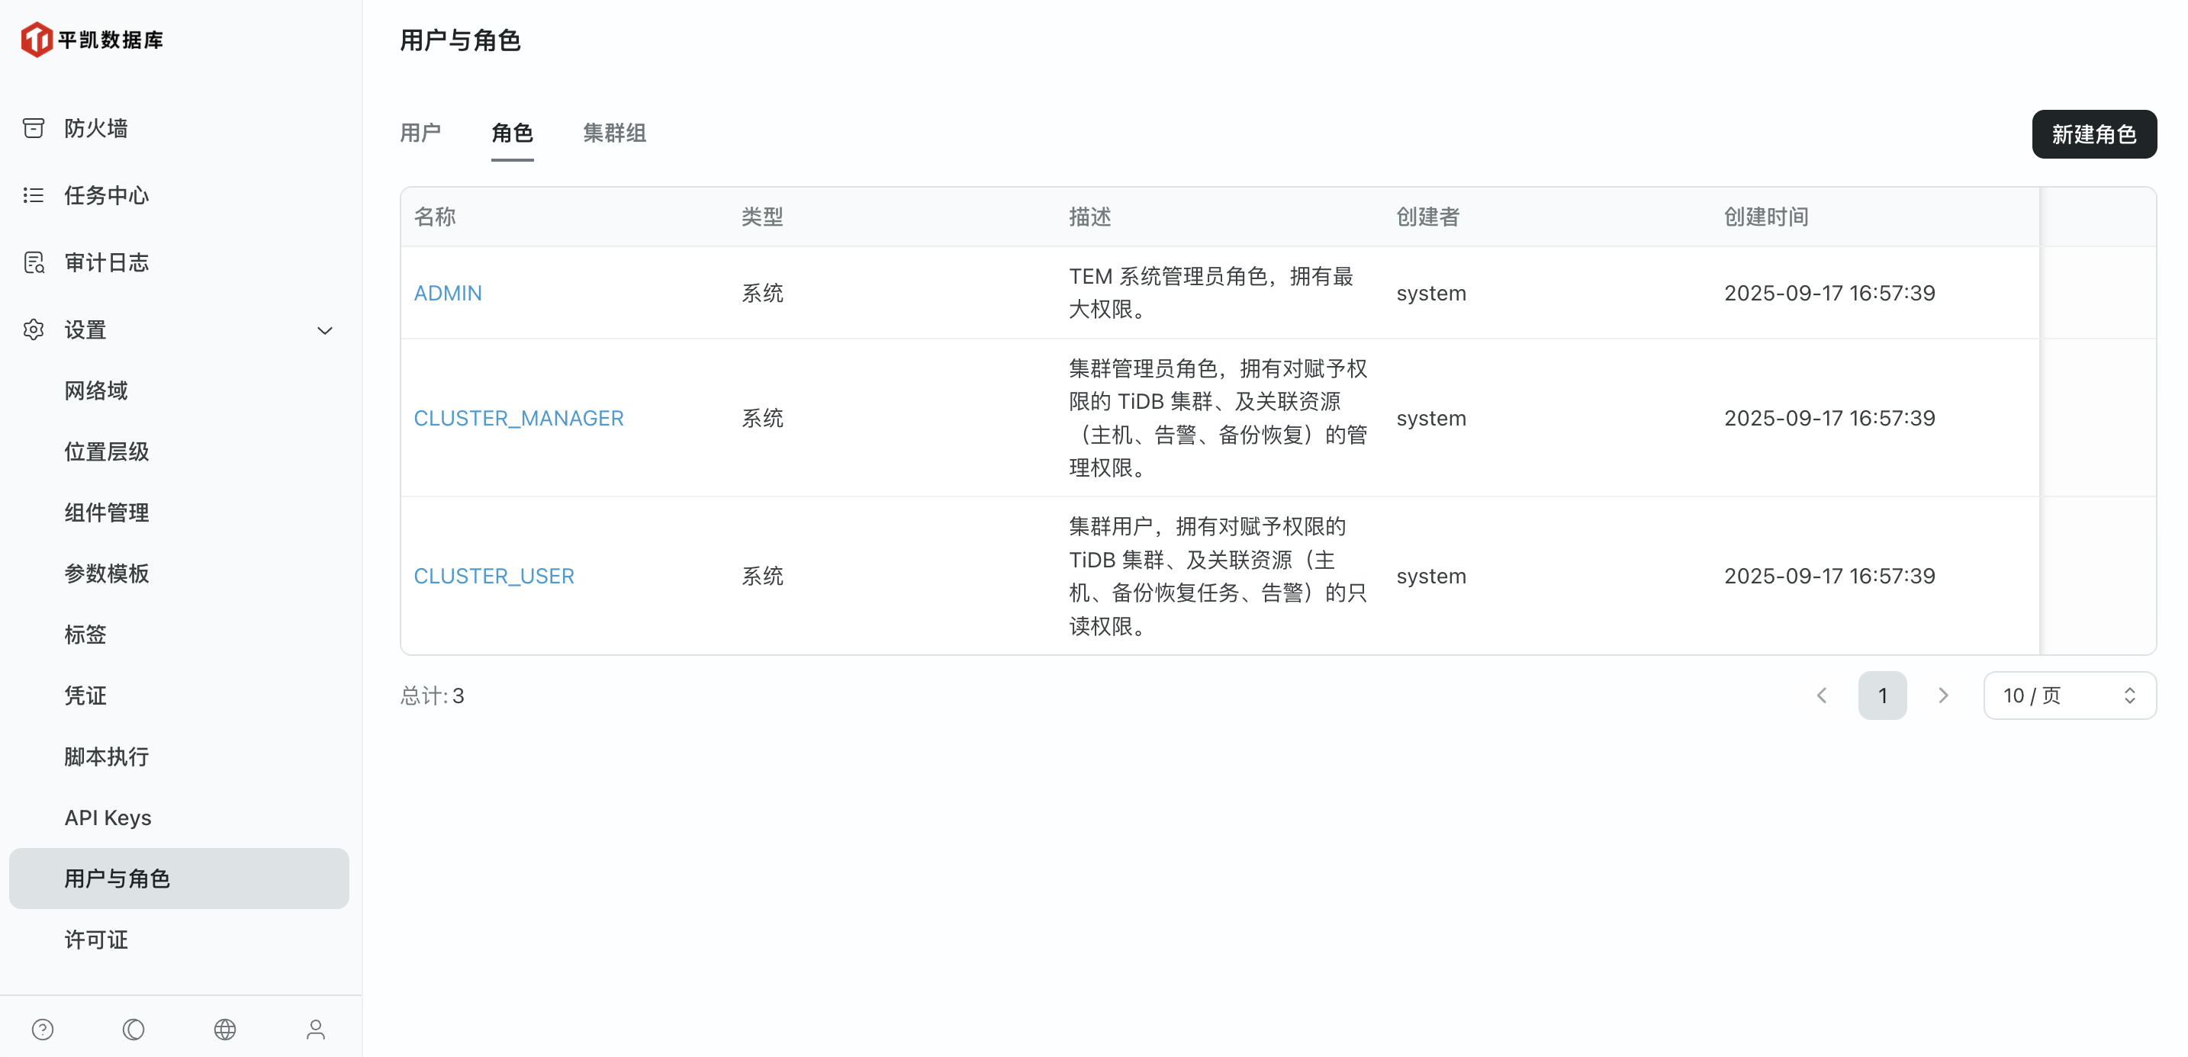Open user profile icon in footer
Viewport: 2188px width, 1057px height.
(316, 1029)
